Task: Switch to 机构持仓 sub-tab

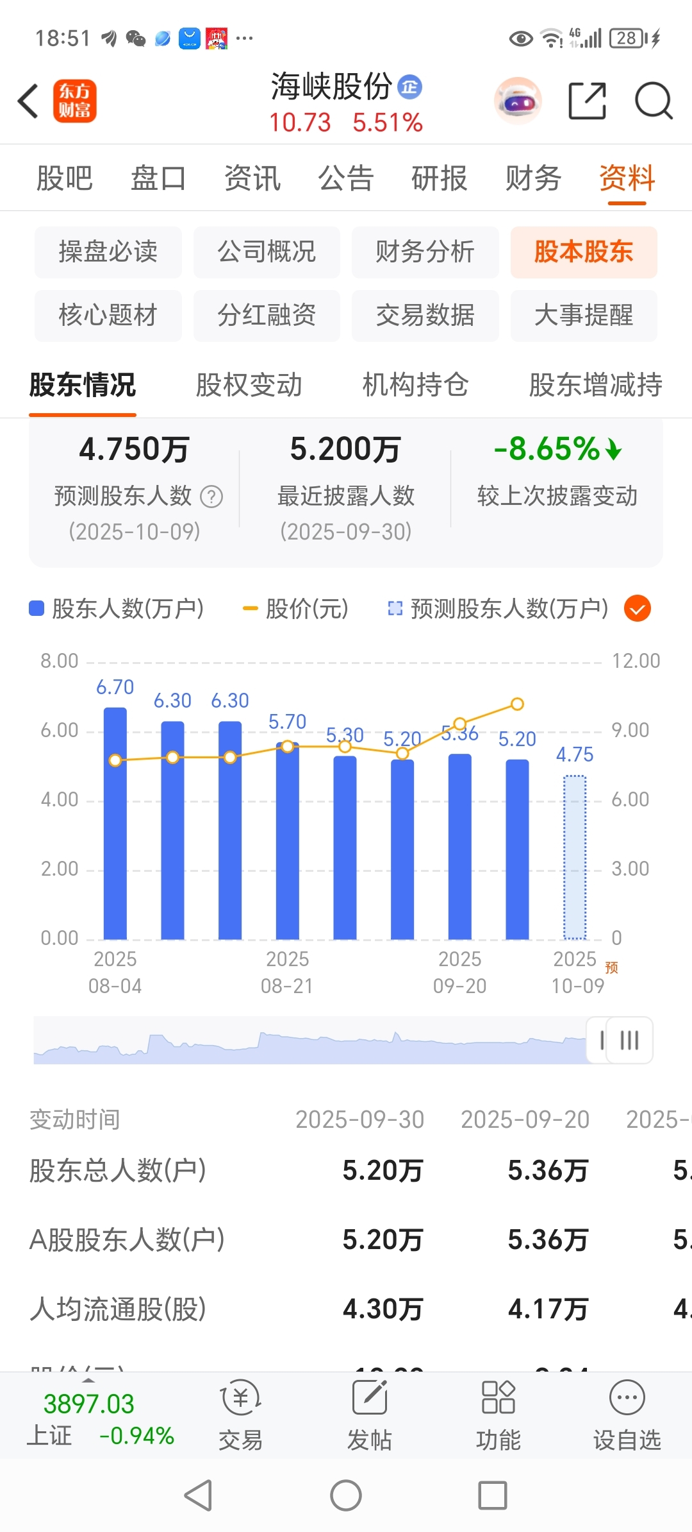Action: (x=416, y=385)
